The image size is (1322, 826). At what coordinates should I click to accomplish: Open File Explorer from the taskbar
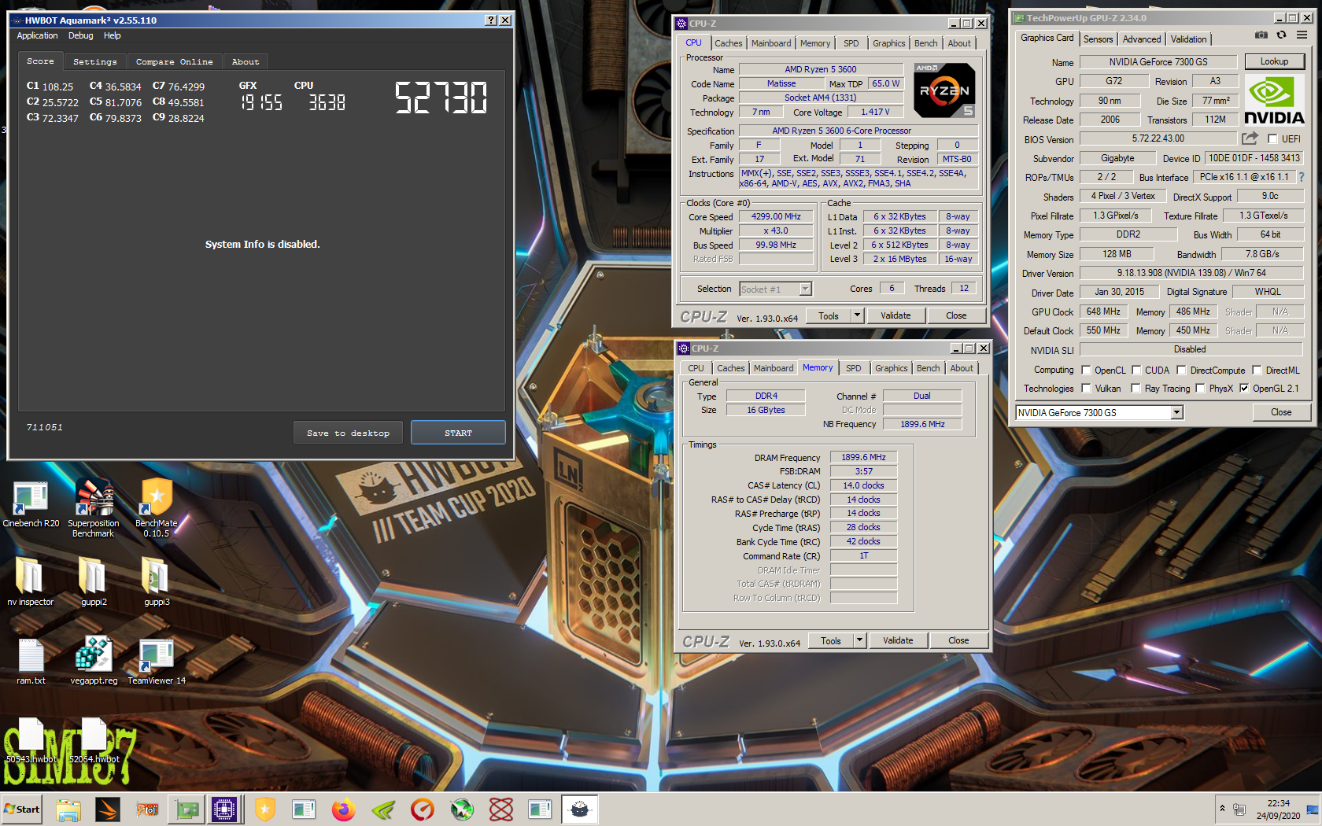click(x=68, y=809)
